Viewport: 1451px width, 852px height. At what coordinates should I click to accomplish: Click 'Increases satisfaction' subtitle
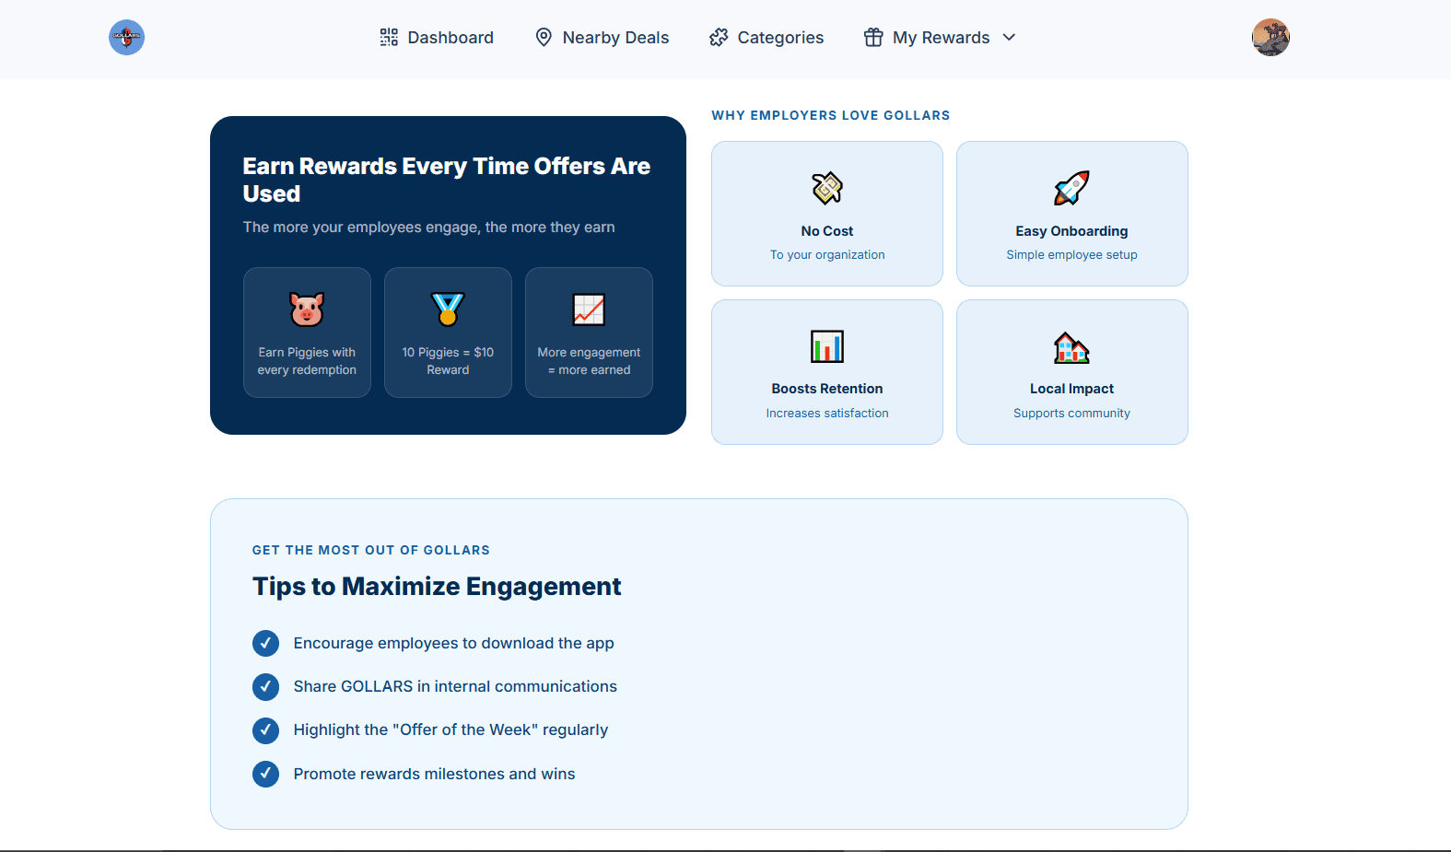827,414
